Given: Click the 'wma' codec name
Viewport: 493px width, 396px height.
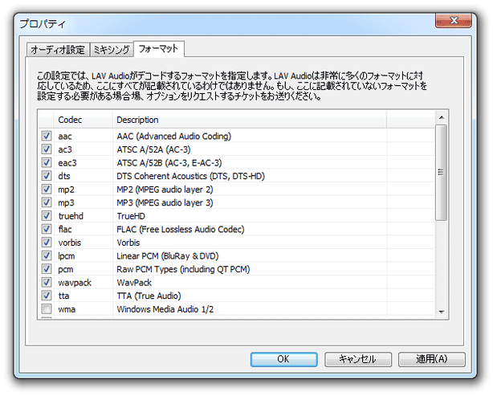Looking at the screenshot, I should pos(67,309).
